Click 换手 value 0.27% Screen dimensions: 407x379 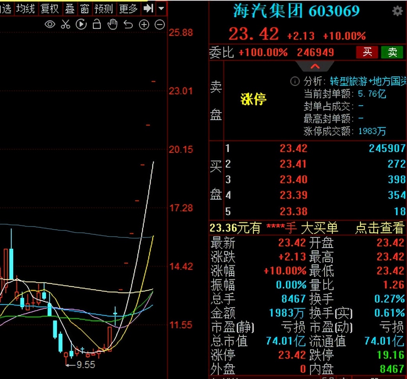point(389,299)
